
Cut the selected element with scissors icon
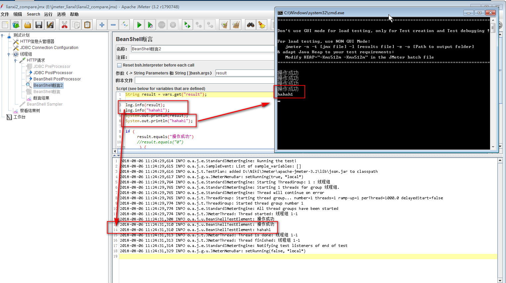(65, 25)
